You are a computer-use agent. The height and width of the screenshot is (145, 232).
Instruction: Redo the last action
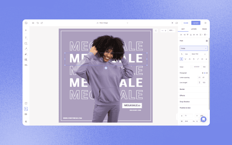(x=42, y=23)
